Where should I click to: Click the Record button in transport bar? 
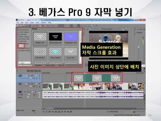pyautogui.click(x=44, y=112)
